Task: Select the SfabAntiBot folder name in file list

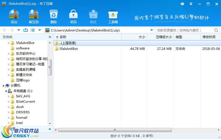Action: [69, 49]
